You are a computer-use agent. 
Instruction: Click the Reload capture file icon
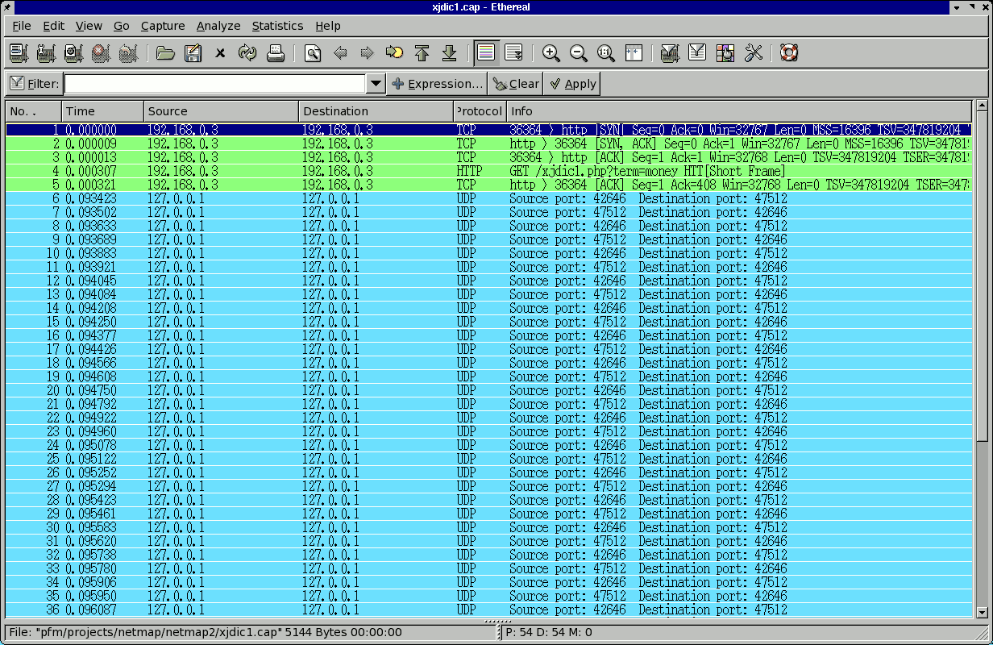coord(247,53)
